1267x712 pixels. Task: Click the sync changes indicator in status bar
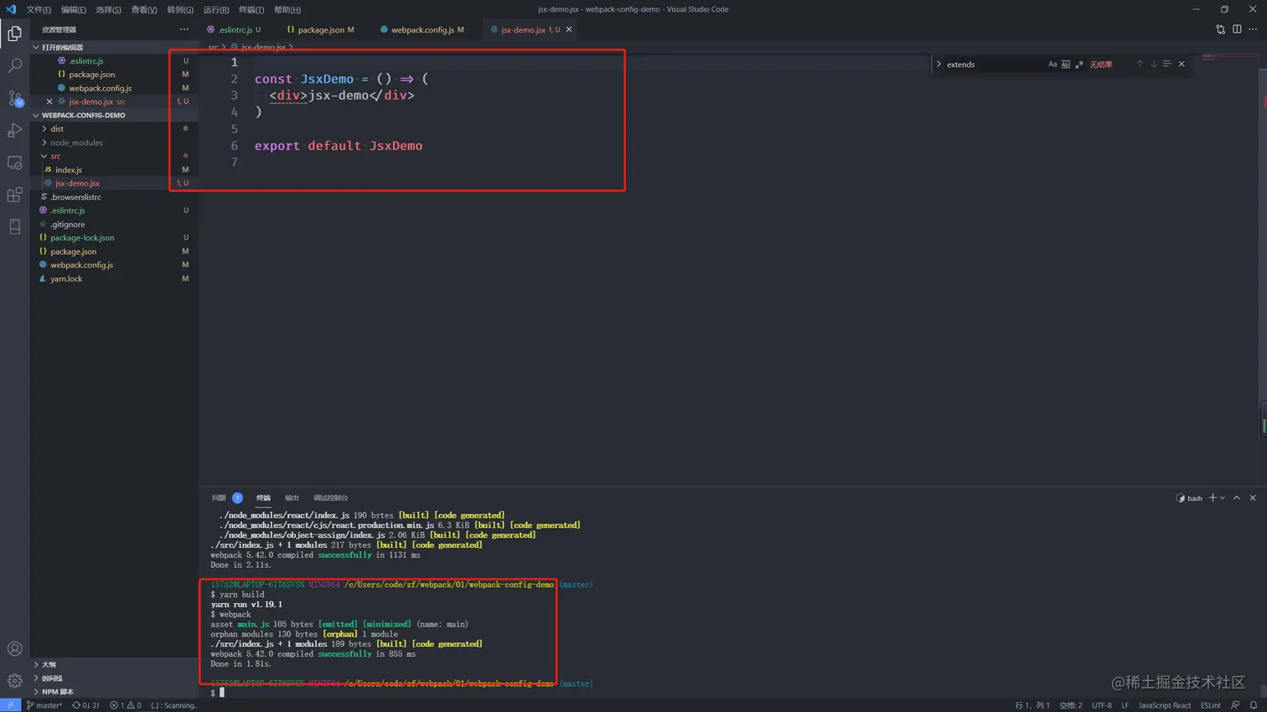85,705
